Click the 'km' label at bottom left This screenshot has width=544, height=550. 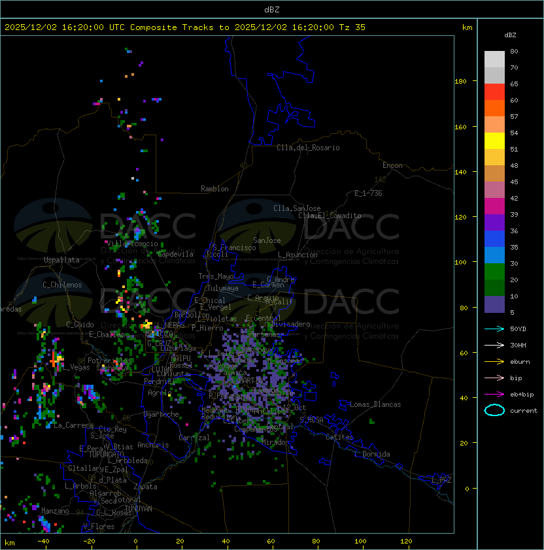[x=10, y=543]
